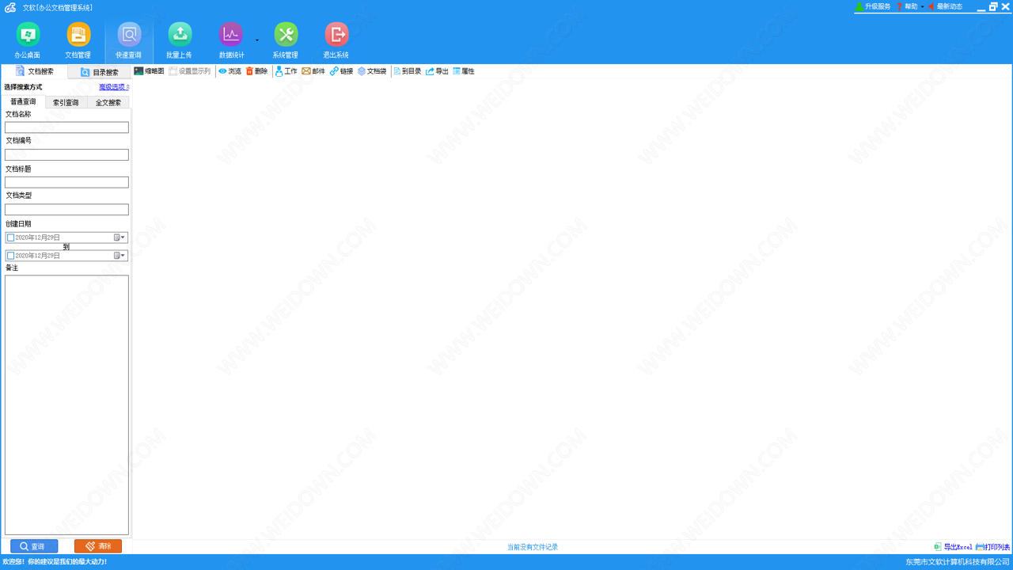Expand the 帮助 dropdown arrow
Screen dimensions: 1013x570
(922, 7)
